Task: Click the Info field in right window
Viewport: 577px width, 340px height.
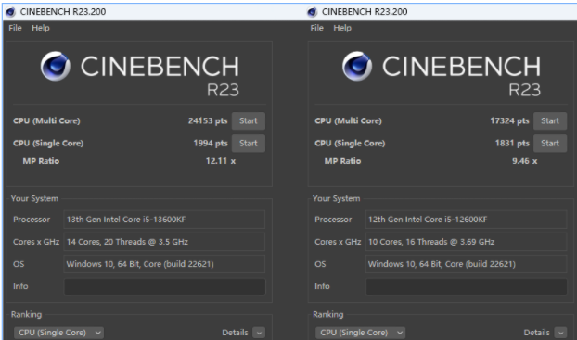Action: pos(467,286)
